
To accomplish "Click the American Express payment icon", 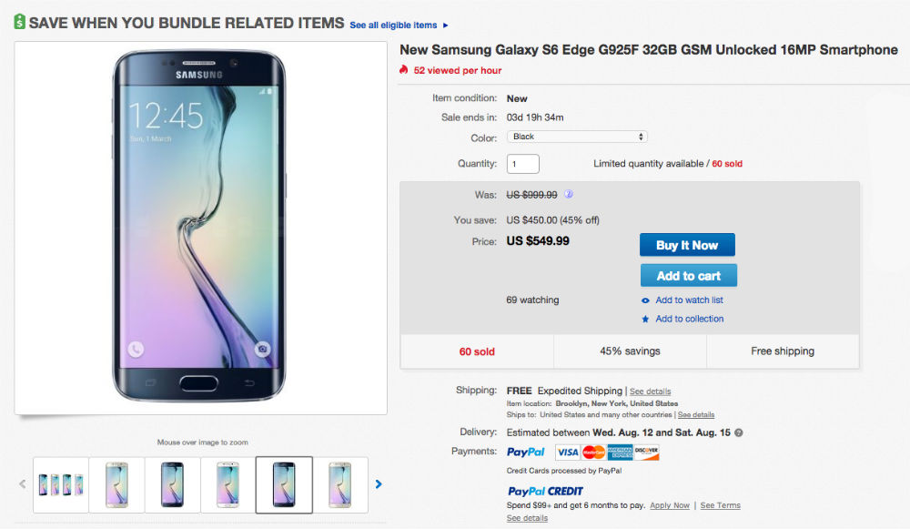I will coord(620,451).
